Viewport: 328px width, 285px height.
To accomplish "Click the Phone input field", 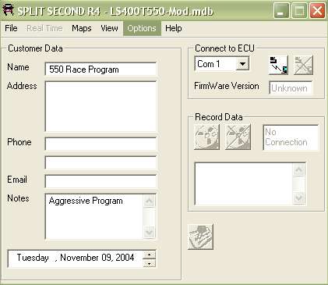I will point(101,144).
